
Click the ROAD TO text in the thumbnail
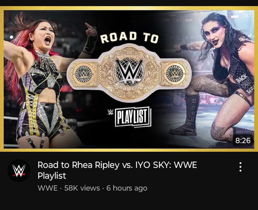129,37
